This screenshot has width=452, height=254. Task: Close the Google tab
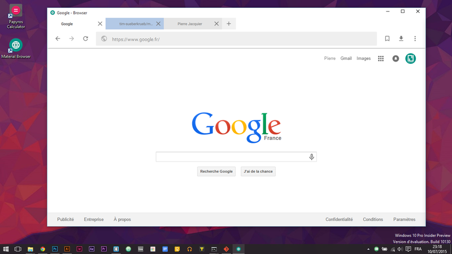pos(100,24)
